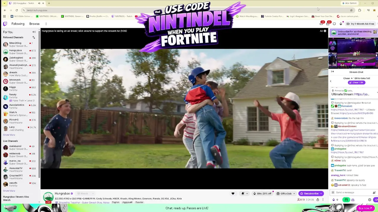The height and width of the screenshot is (212, 378).
Task: Open the pinned Ultimate Stream link
Action: click(x=362, y=94)
